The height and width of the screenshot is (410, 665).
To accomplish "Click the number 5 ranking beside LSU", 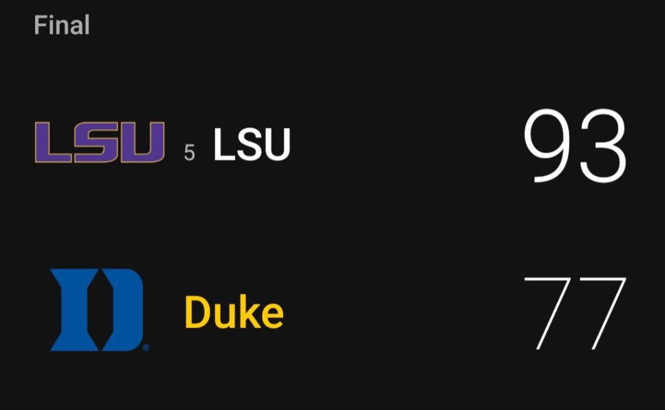I will coord(189,153).
